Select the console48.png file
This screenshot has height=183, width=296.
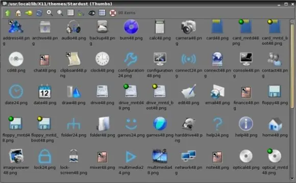point(246,59)
